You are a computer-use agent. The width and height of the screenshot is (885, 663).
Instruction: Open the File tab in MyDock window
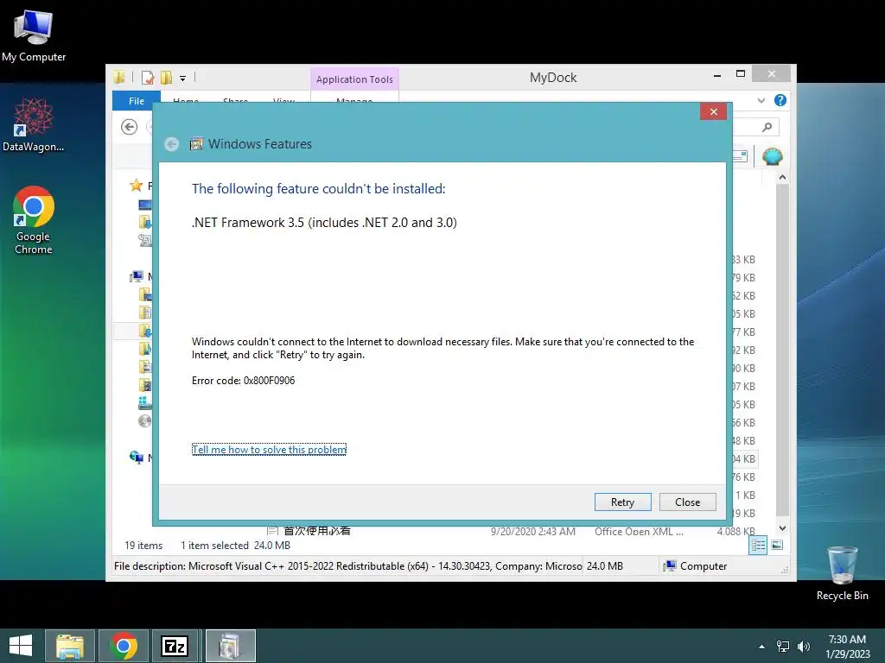pyautogui.click(x=137, y=101)
